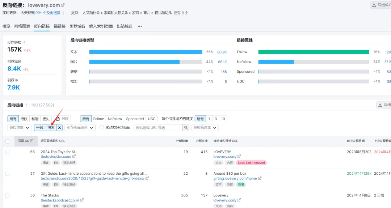Click the 按标题或 URL 筛选 input field
This screenshot has height=208, width=391.
[x=158, y=128]
